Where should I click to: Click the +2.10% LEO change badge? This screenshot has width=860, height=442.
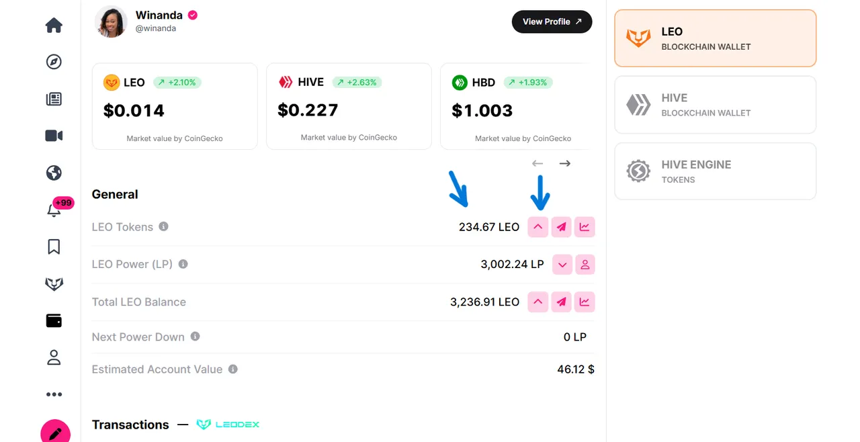click(177, 82)
